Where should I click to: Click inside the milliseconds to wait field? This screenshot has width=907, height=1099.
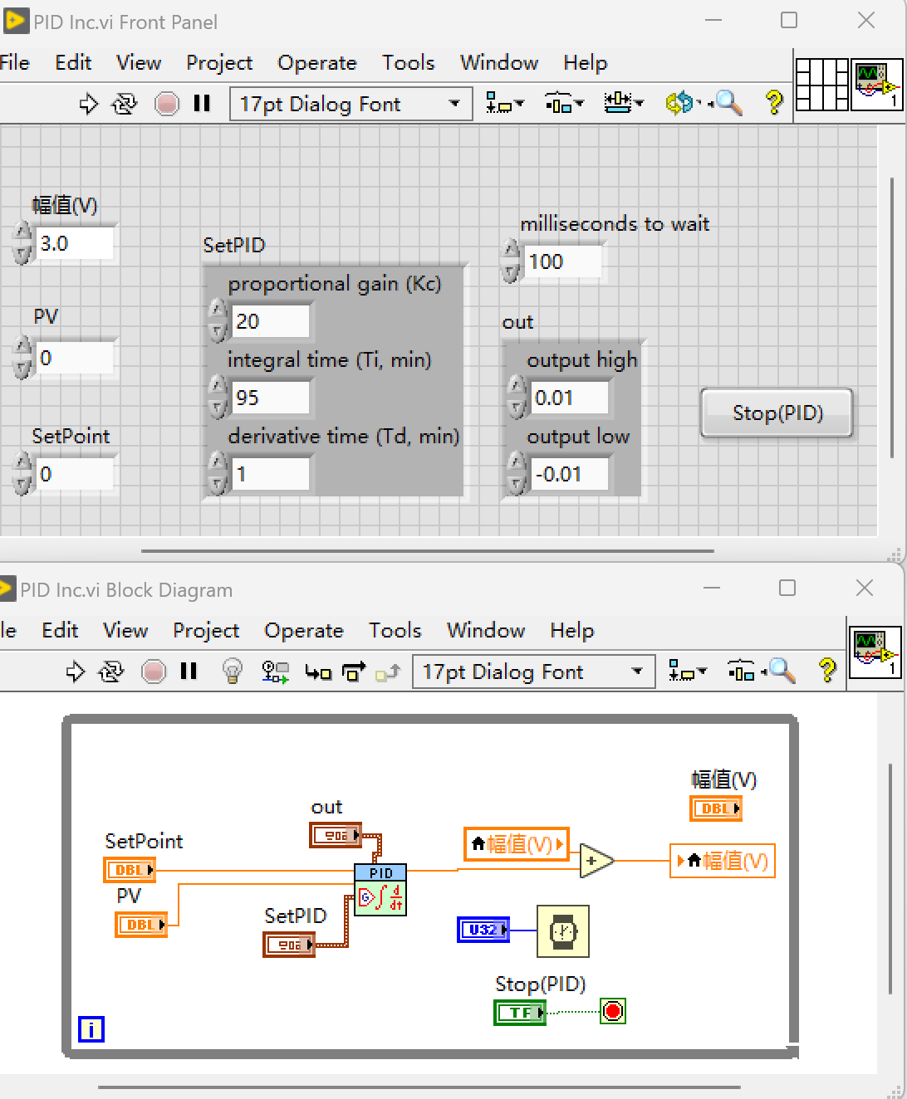pos(565,261)
